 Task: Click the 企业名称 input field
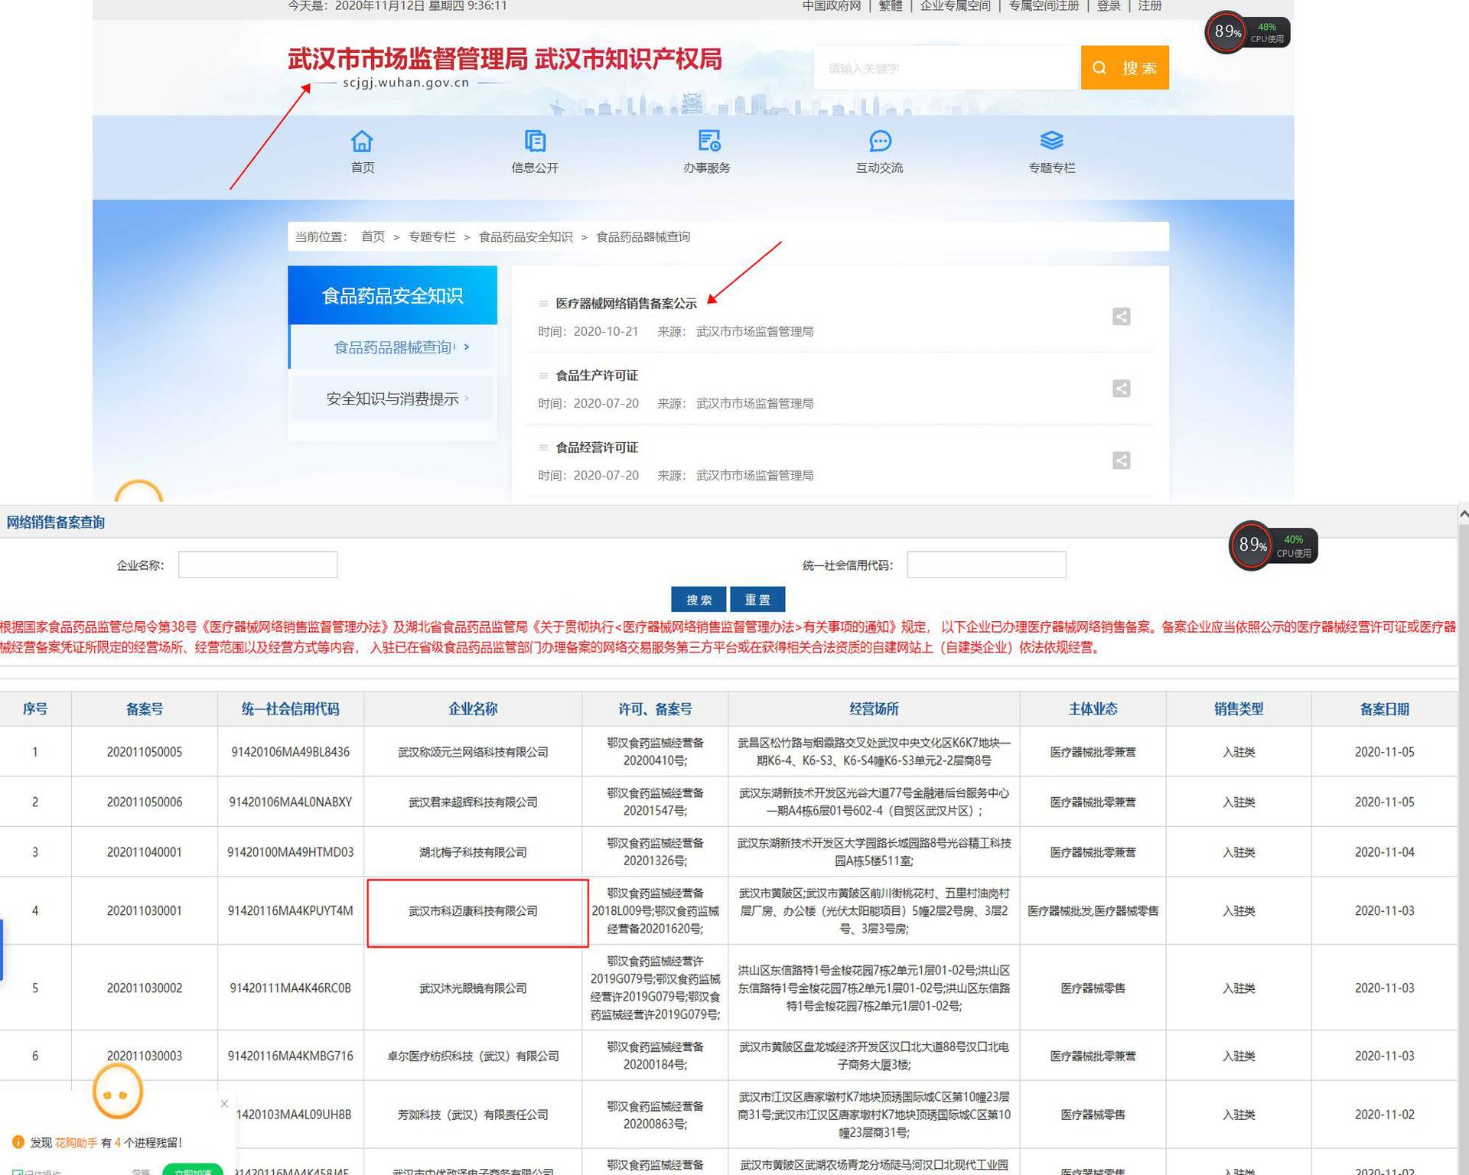pyautogui.click(x=258, y=565)
